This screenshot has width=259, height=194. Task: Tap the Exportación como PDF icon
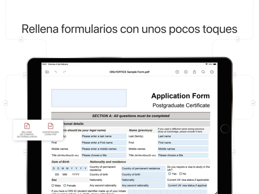[x=51, y=126]
